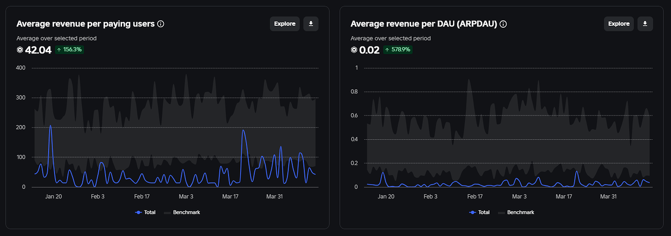Click the 400 y-axis label
Screen dimensions: 671x236
pyautogui.click(x=20, y=68)
